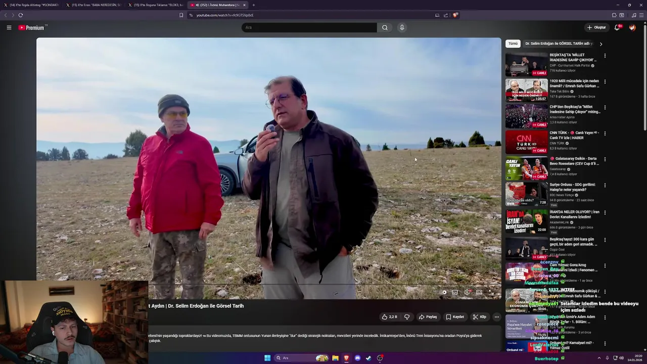Open a new browser tab
The image size is (647, 364).
tap(254, 5)
